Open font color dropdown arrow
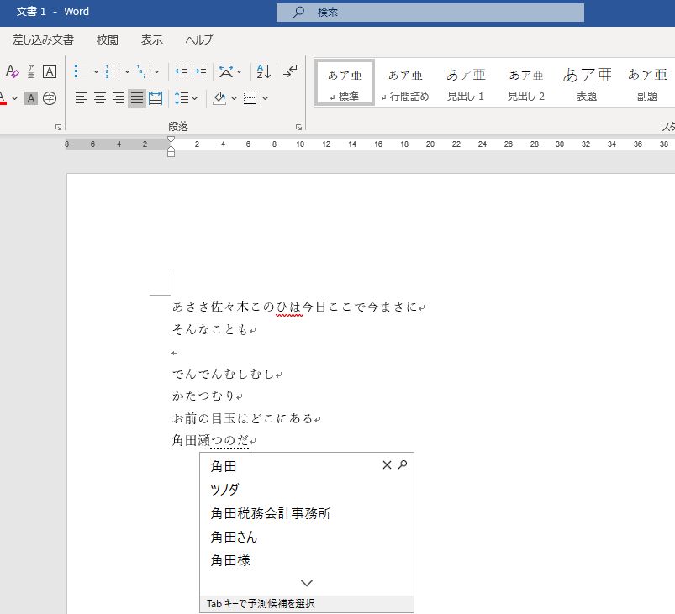 [14, 98]
